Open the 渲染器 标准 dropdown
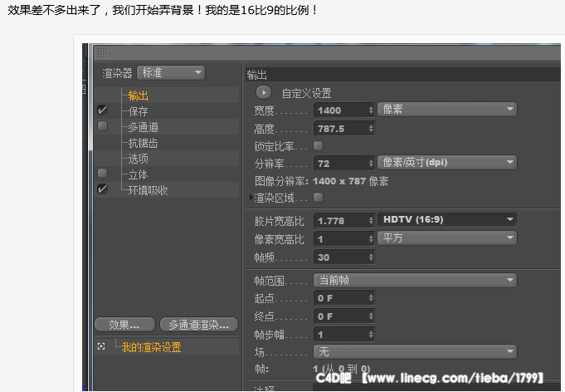The height and width of the screenshot is (392, 565). tap(171, 72)
